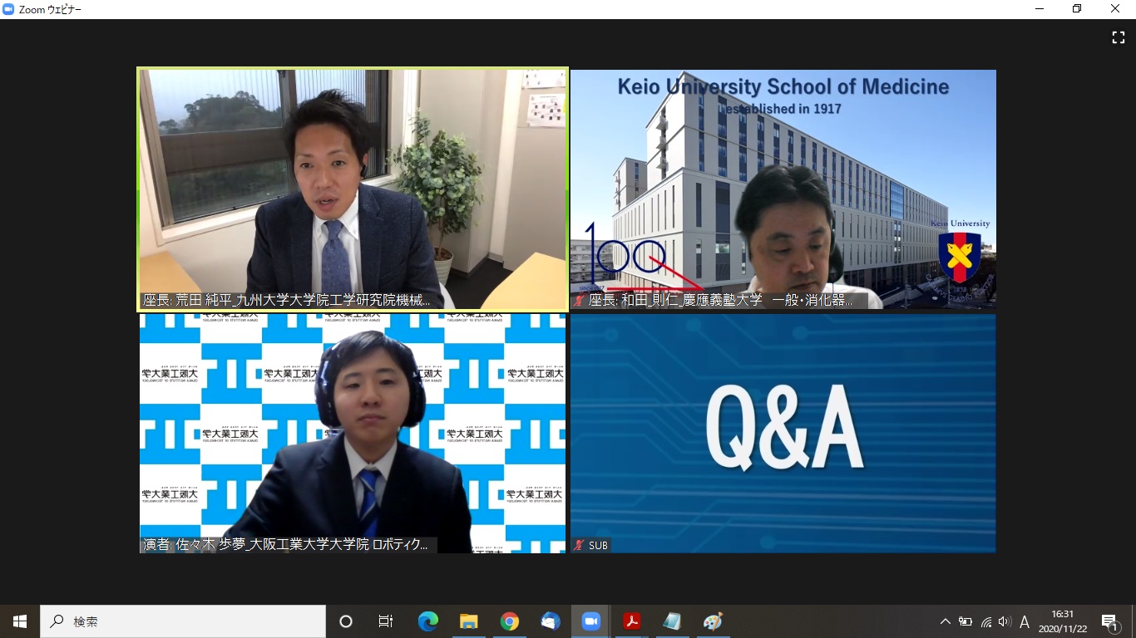Click the IME input mode indicator A
Screen dimensions: 1136x638
point(1025,621)
